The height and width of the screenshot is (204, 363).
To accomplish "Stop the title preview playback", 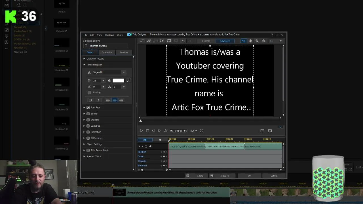I will (x=147, y=131).
